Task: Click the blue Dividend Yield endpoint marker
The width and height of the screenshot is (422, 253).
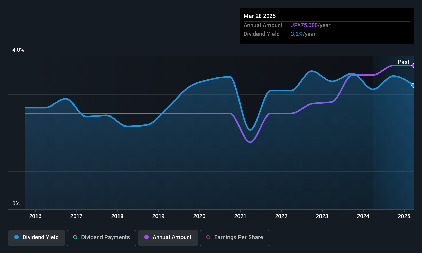Action: click(x=413, y=86)
